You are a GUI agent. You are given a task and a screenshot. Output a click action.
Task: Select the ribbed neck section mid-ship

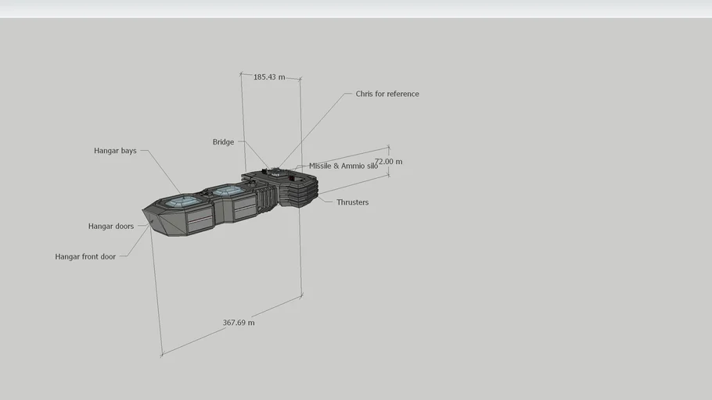click(265, 196)
